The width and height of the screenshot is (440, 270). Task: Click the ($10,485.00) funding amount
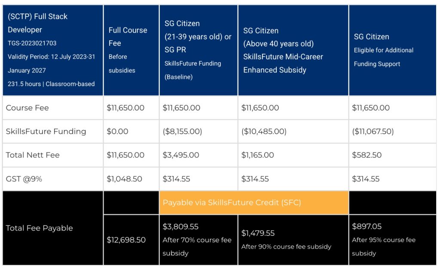[264, 132]
